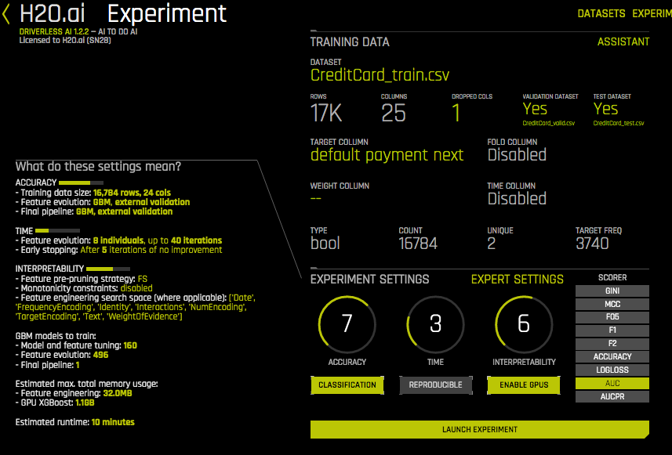This screenshot has height=455, width=672.
Task: Open EXPERT SETTINGS
Action: 518,280
